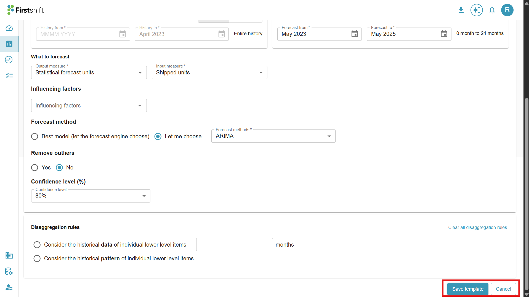Open the building organization icon in sidebar
Image resolution: width=529 pixels, height=297 pixels.
(x=9, y=255)
